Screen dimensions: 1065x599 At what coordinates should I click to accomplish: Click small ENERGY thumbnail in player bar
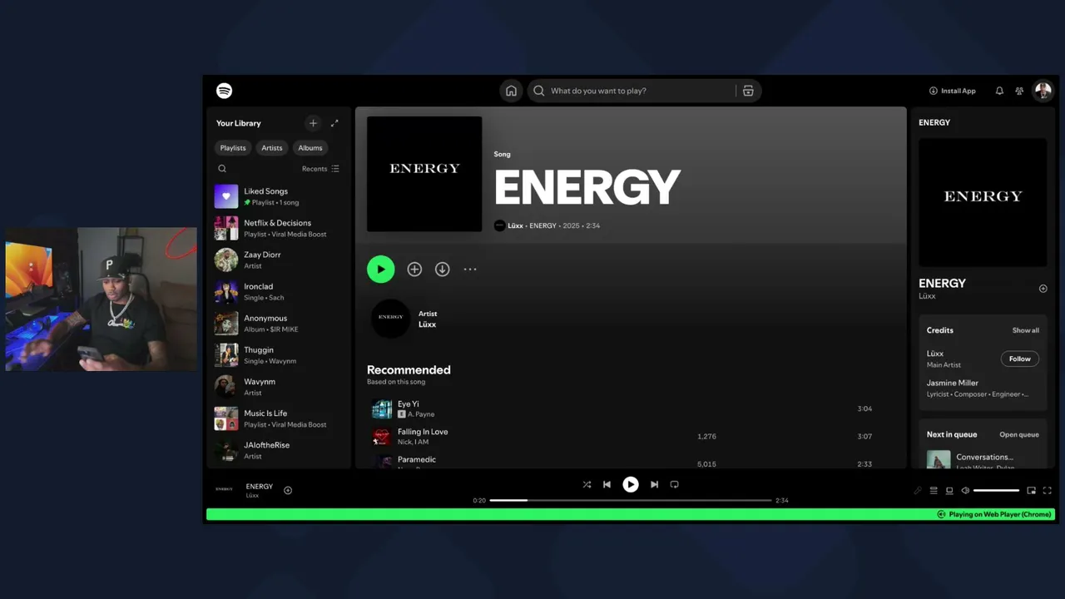pyautogui.click(x=225, y=489)
